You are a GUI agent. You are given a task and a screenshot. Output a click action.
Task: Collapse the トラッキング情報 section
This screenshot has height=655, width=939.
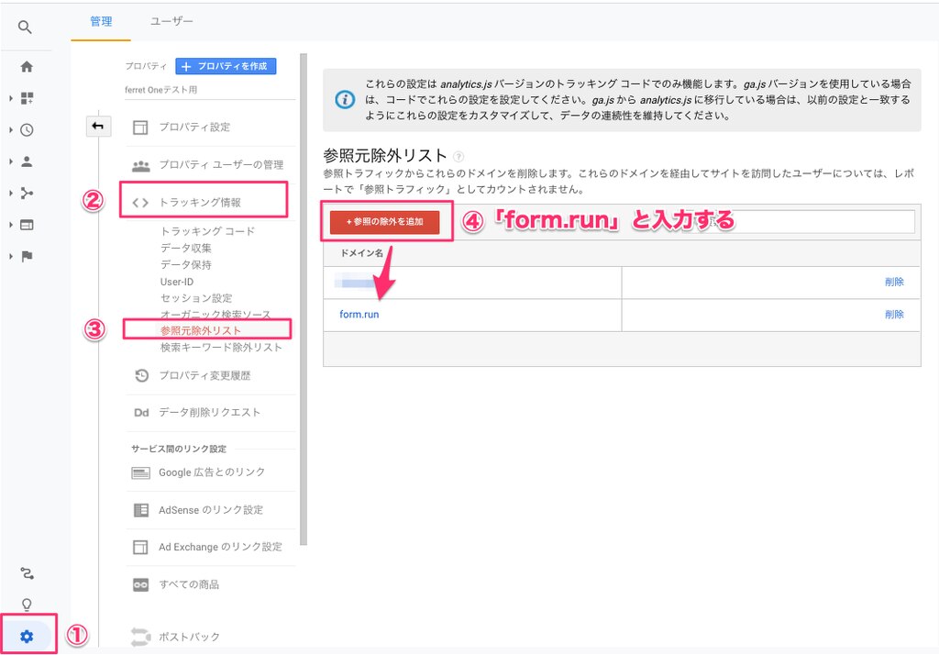tap(200, 202)
